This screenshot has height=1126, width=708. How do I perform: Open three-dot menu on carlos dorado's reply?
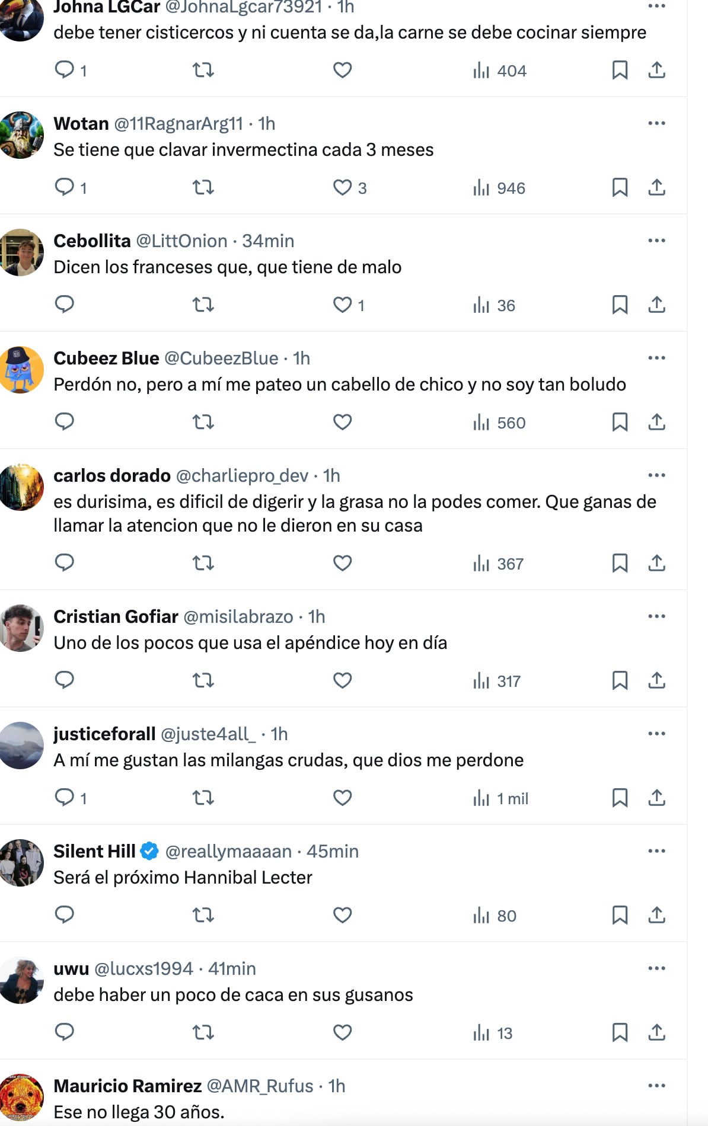656,475
